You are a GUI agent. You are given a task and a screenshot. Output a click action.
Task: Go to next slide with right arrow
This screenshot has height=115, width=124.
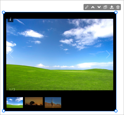click(108, 54)
